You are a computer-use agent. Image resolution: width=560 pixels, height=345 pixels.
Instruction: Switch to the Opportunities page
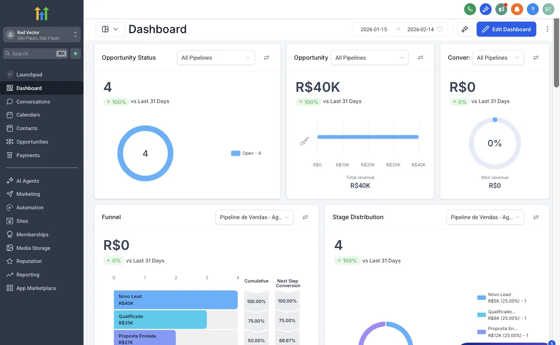coord(33,141)
